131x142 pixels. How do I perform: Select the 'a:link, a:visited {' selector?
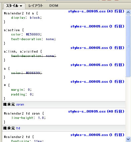click(x=23, y=52)
